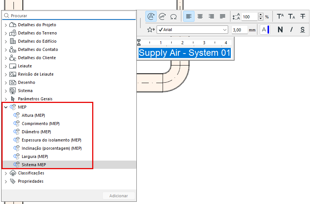The width and height of the screenshot is (311, 204).
Task: Click the MEP group icon
Action: [x=13, y=107]
